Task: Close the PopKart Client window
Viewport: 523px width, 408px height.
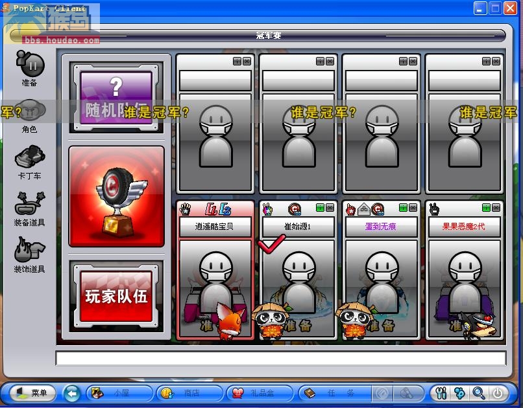Action: (x=510, y=8)
